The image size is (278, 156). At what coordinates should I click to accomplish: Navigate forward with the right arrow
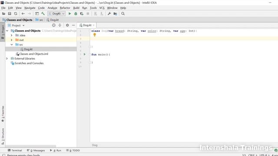29,13
